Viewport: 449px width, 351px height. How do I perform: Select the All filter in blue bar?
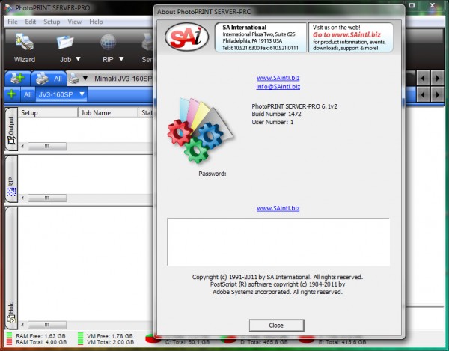coord(28,94)
